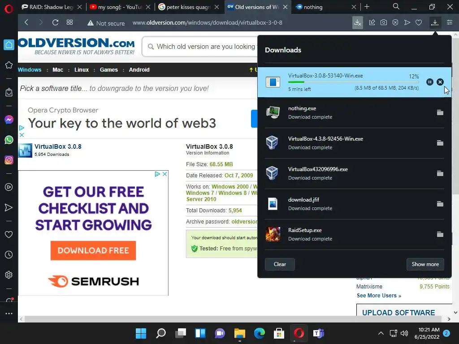
Task: Click the VirtualBox 3.0.8 title link
Action: (x=58, y=146)
